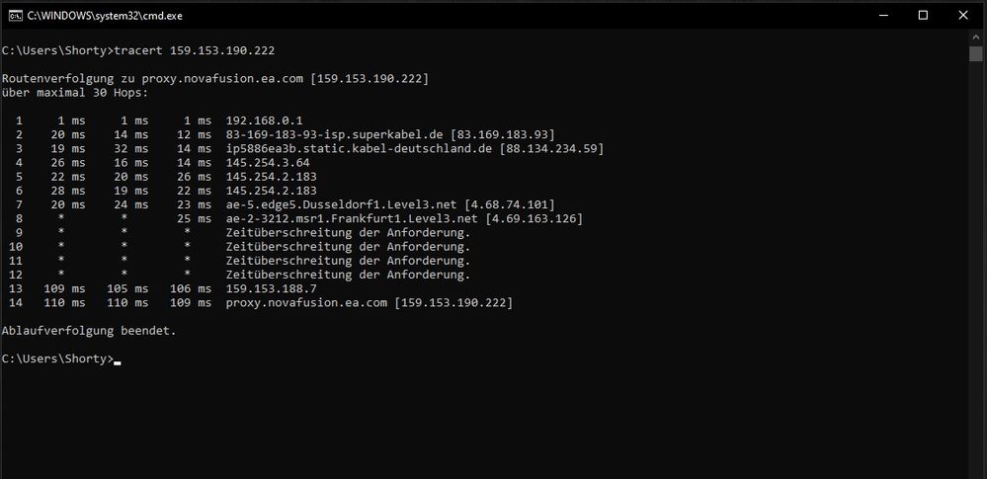The height and width of the screenshot is (479, 987).
Task: Click the vertical scrollbar thumb
Action: 976,53
